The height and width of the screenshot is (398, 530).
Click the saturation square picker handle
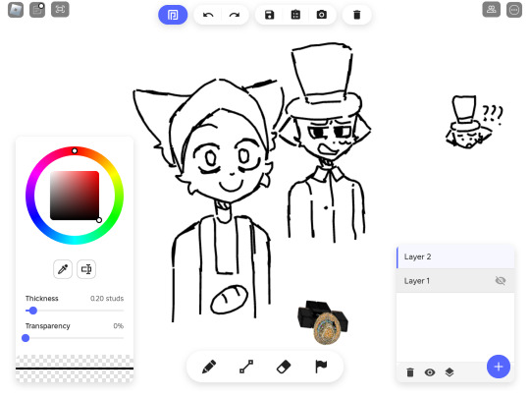pyautogui.click(x=99, y=220)
